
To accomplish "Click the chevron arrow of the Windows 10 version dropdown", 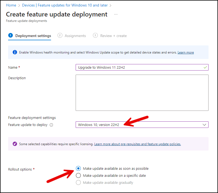I will pyautogui.click(x=204, y=125).
